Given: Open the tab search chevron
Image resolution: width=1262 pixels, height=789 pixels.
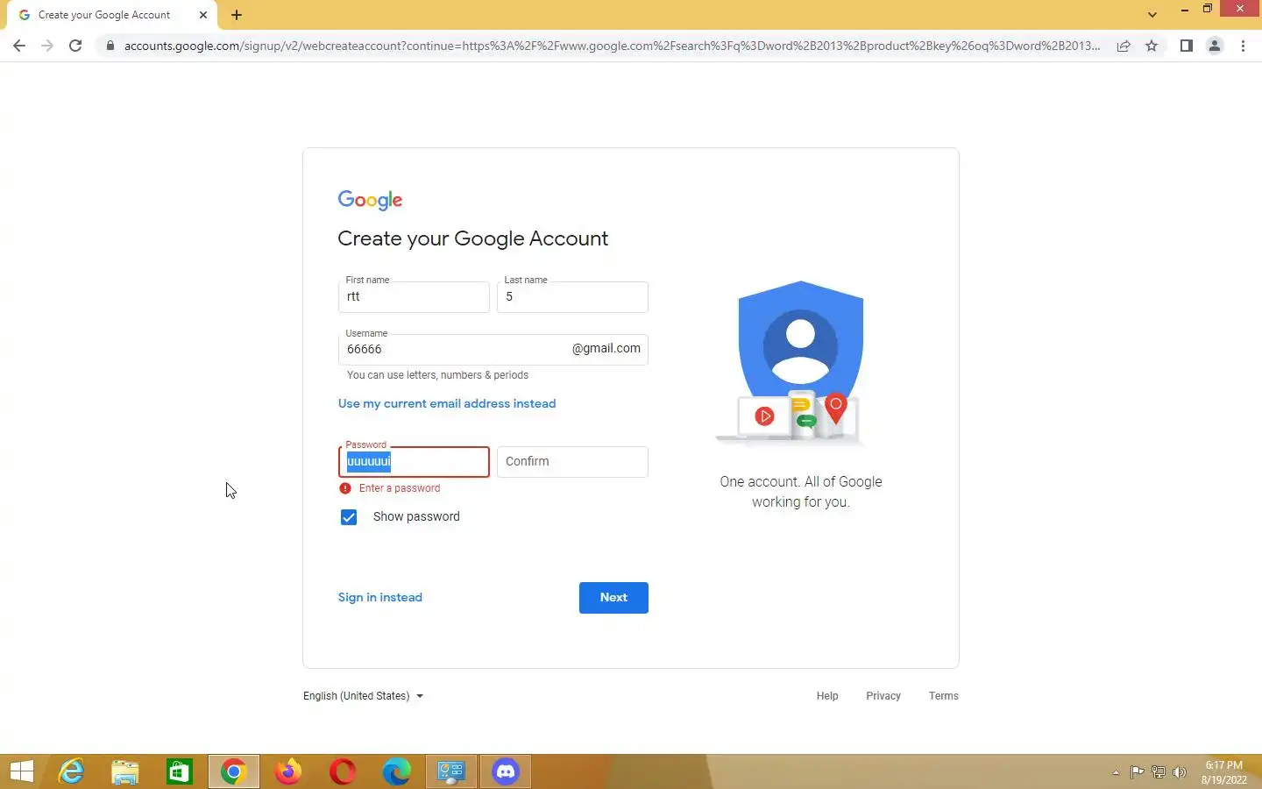Looking at the screenshot, I should click(1152, 15).
